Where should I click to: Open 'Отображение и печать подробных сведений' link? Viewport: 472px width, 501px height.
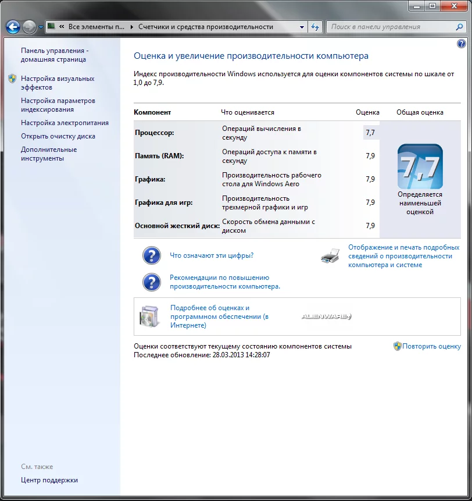404,256
